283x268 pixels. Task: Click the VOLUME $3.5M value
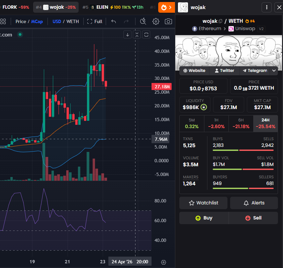point(191,165)
